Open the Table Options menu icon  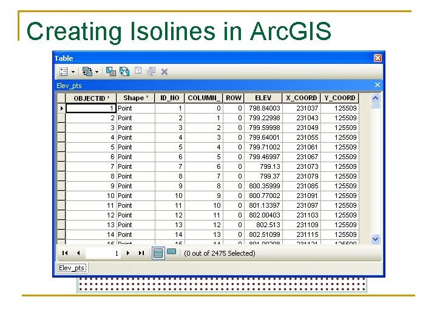(x=64, y=72)
